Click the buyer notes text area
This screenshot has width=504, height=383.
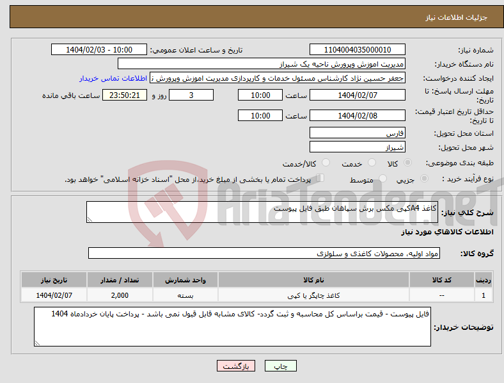[232, 327]
